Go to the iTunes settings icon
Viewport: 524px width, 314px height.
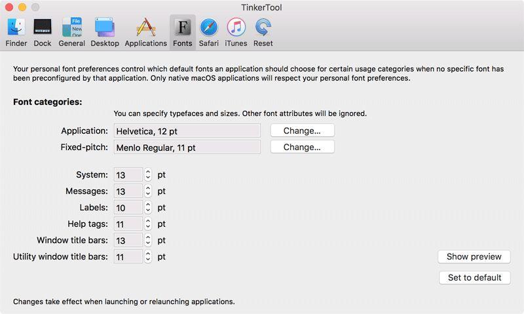pos(236,32)
